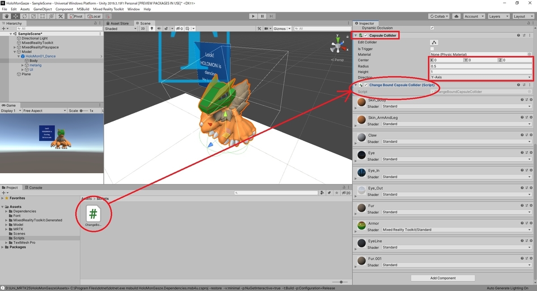Image resolution: width=537 pixels, height=291 pixels.
Task: Click the Play button
Action: click(x=253, y=16)
